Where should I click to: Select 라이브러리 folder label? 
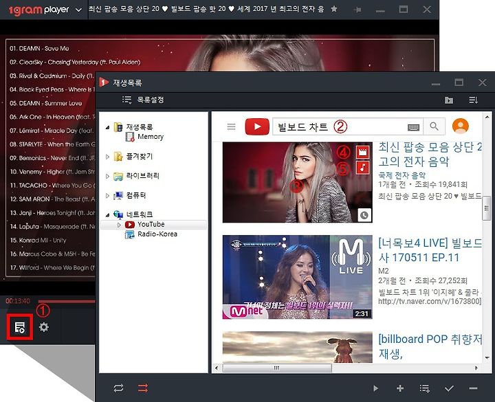tap(143, 176)
